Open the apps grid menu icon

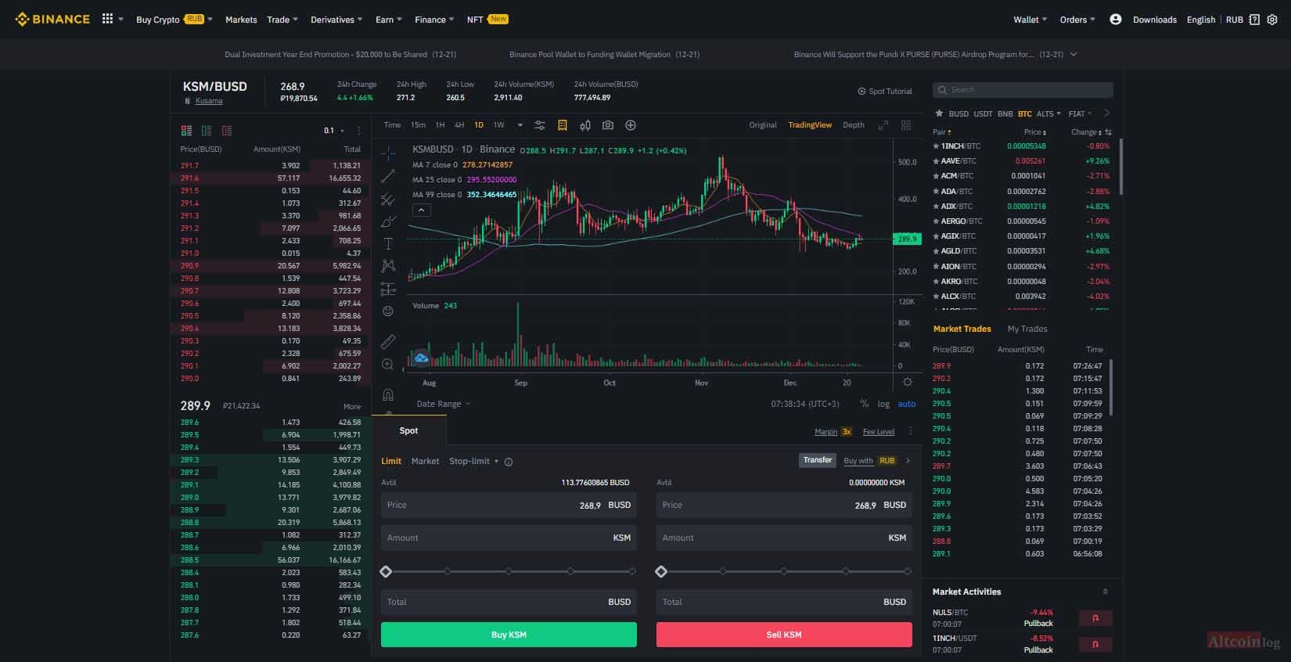point(107,19)
